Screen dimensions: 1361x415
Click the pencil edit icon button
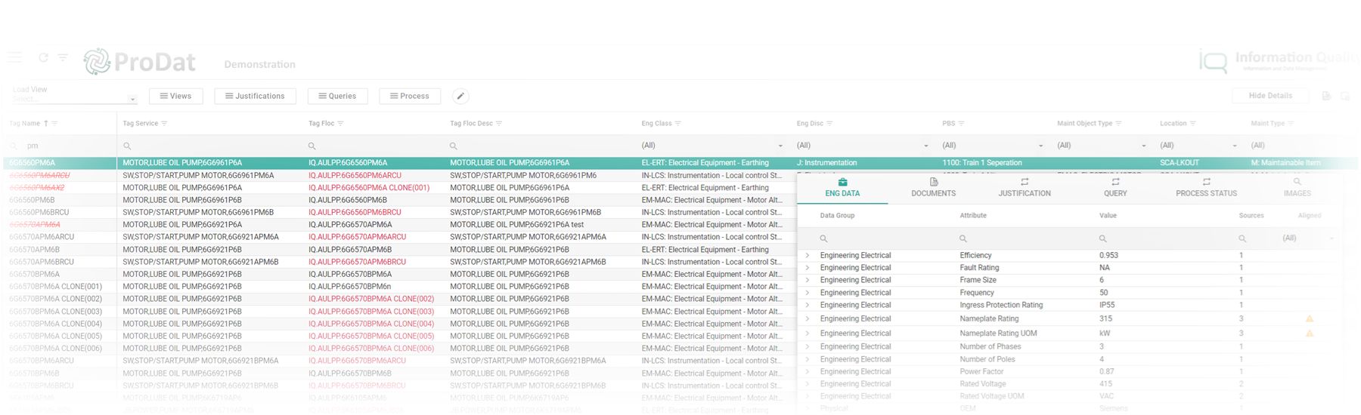point(460,96)
